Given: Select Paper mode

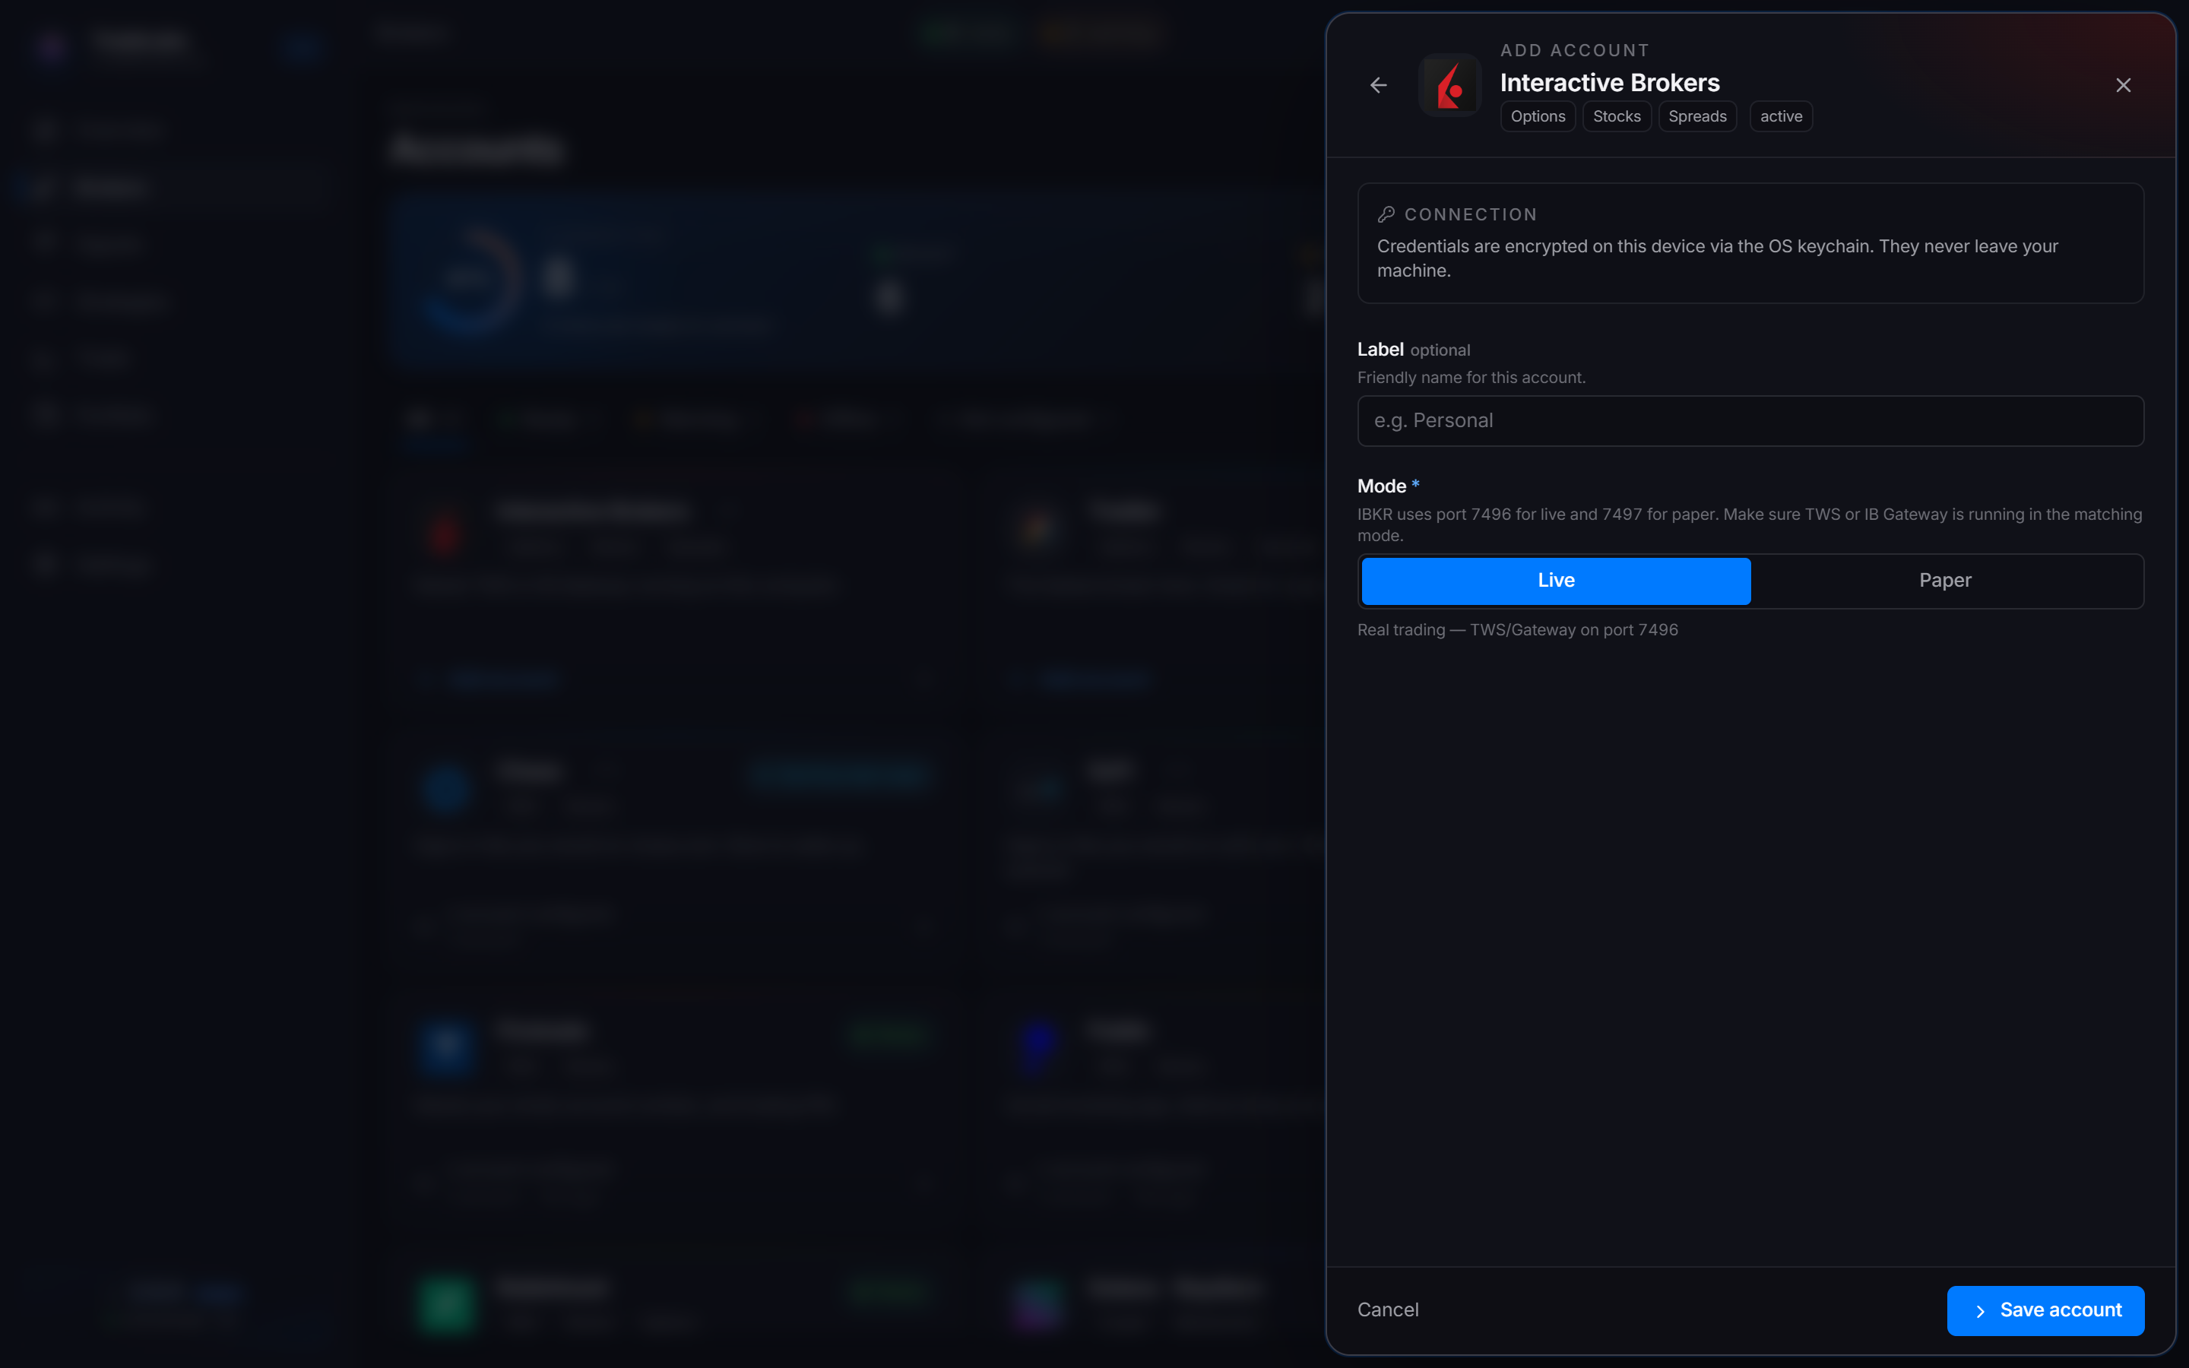Looking at the screenshot, I should coord(1945,581).
